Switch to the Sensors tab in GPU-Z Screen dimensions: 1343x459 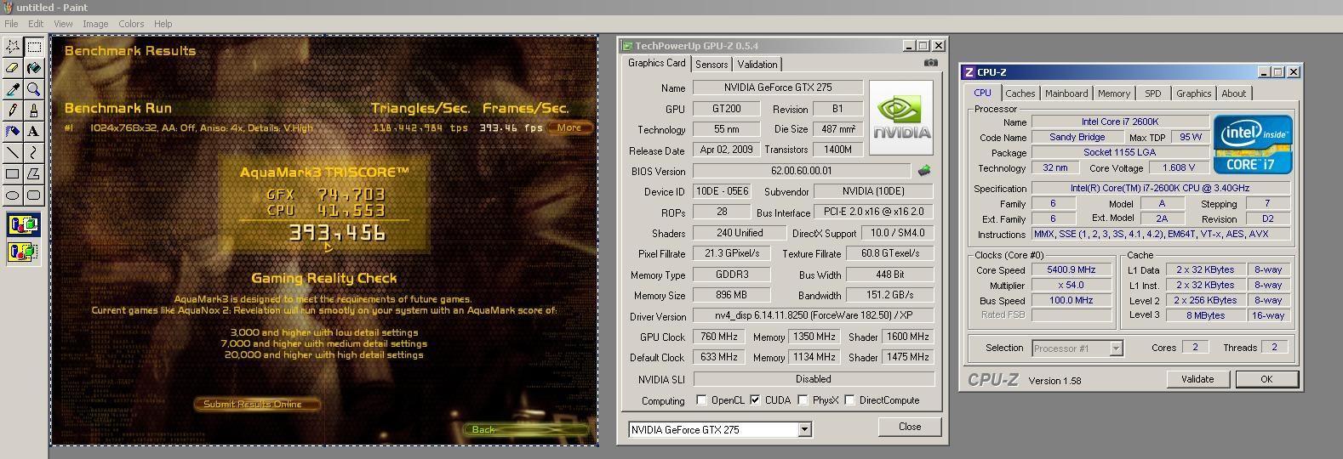tap(712, 65)
